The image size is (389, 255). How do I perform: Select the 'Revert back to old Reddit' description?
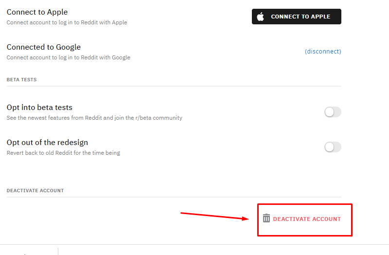pyautogui.click(x=63, y=153)
